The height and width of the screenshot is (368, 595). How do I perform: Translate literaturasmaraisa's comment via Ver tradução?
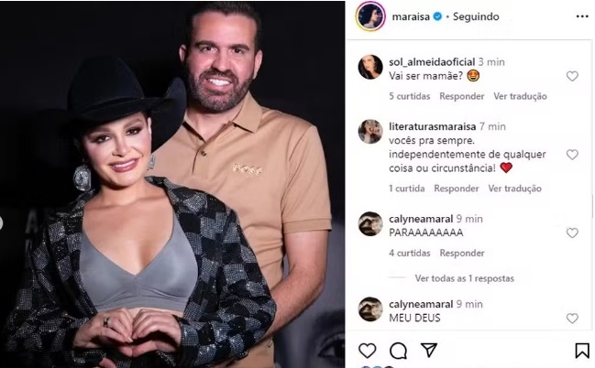tap(514, 189)
